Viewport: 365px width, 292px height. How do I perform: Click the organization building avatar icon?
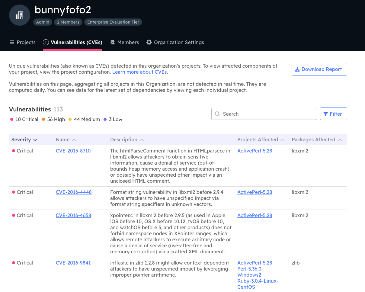click(x=20, y=15)
